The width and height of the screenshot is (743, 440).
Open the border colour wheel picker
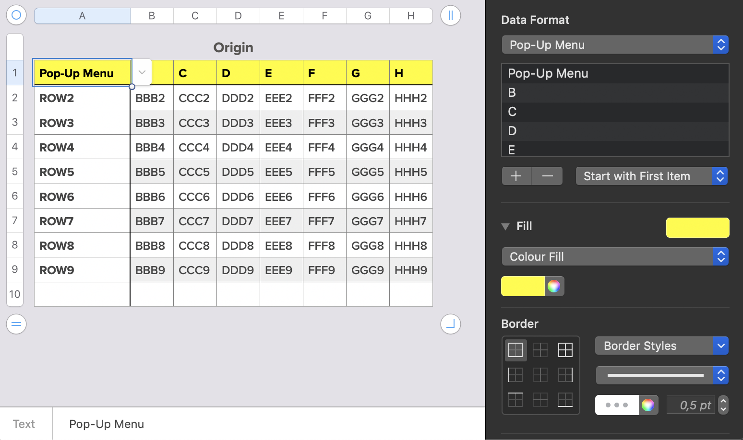648,405
